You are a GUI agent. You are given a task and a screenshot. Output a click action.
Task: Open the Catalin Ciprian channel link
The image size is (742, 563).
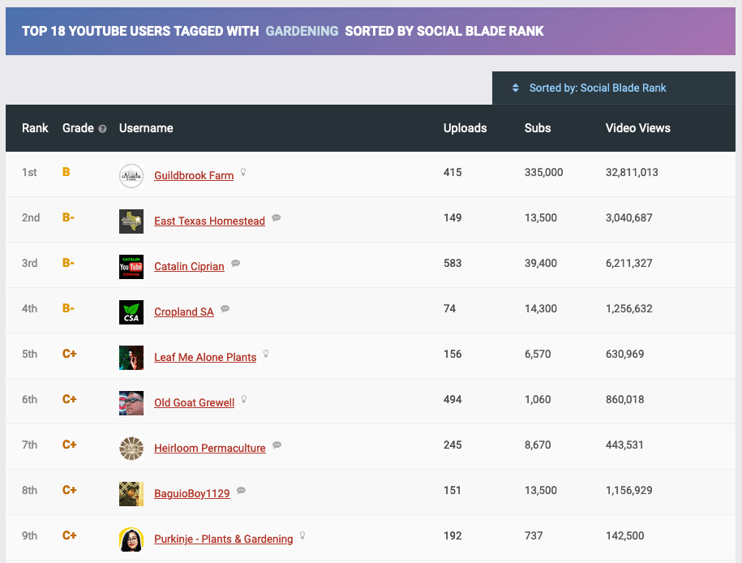(x=189, y=267)
